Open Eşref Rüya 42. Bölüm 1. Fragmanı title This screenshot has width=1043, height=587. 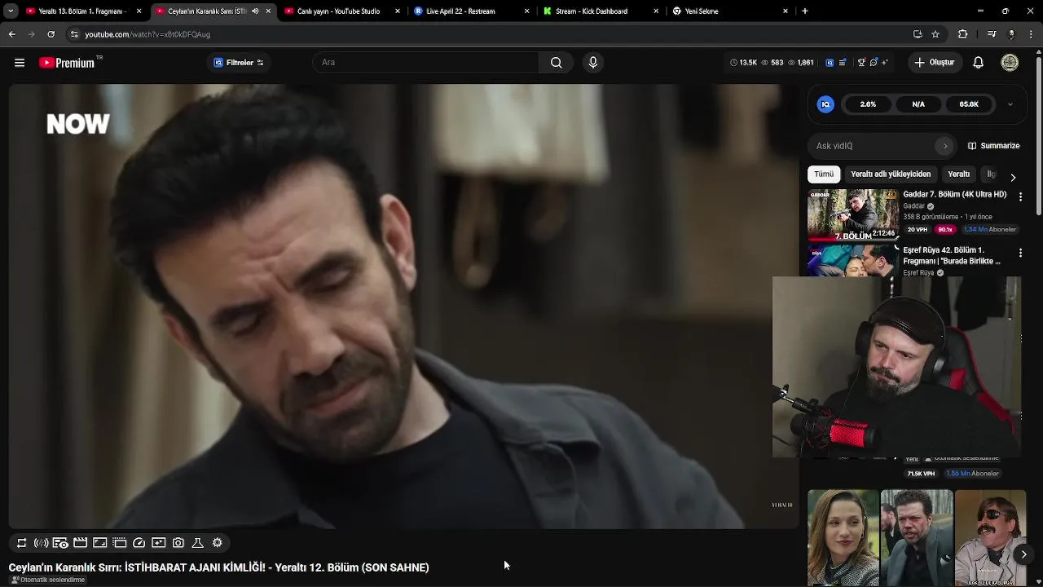pyautogui.click(x=952, y=256)
